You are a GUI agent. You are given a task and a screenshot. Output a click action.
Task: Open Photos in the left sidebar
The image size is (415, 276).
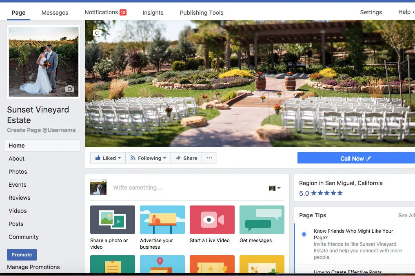point(18,172)
